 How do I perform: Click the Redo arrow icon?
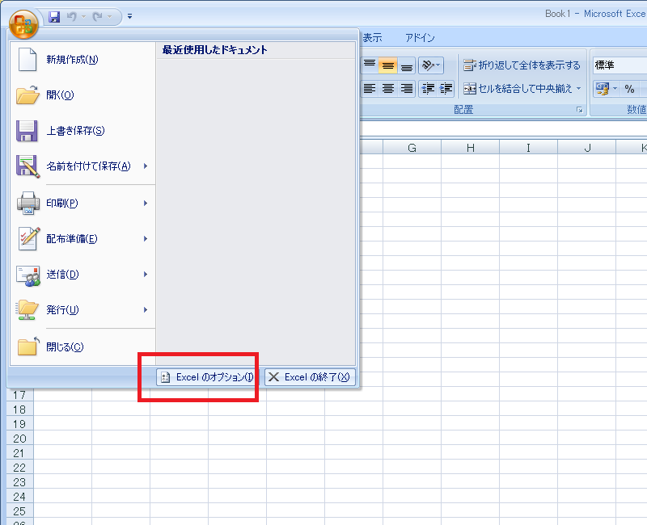(97, 16)
